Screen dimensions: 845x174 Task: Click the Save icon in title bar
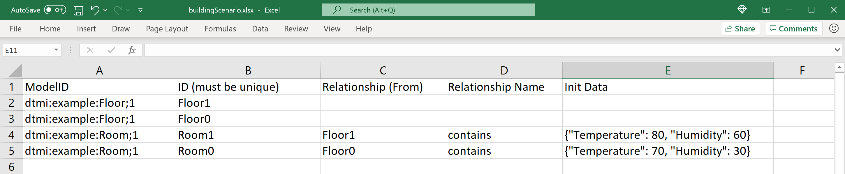pos(78,10)
